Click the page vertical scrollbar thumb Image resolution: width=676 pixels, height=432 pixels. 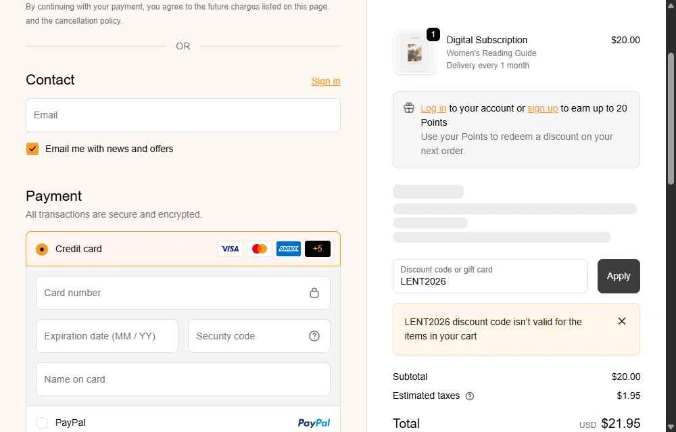pos(671,118)
